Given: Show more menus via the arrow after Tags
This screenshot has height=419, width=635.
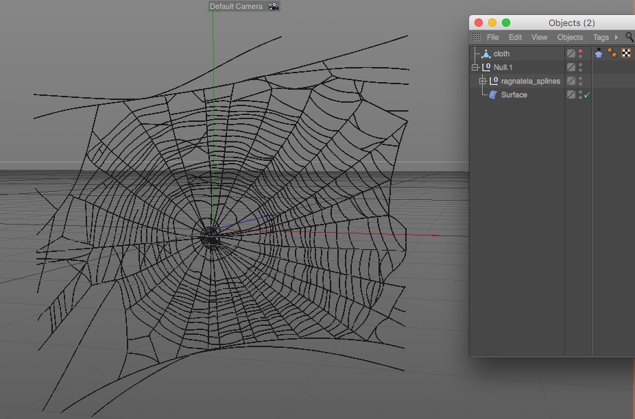Looking at the screenshot, I should click(616, 37).
